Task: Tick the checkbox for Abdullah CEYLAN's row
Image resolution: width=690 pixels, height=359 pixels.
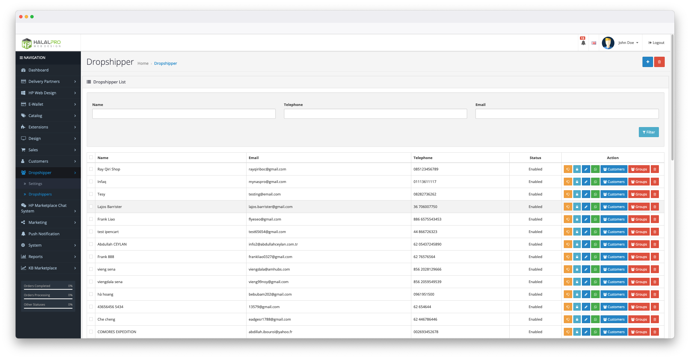Action: [91, 244]
